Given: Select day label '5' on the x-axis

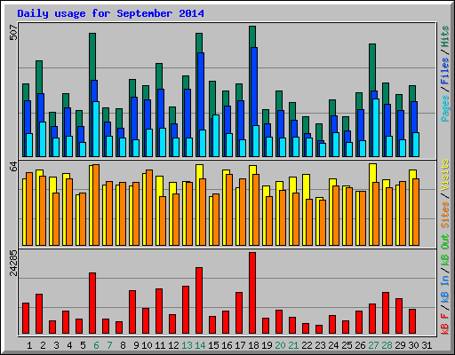Looking at the screenshot, I should 83,345.
